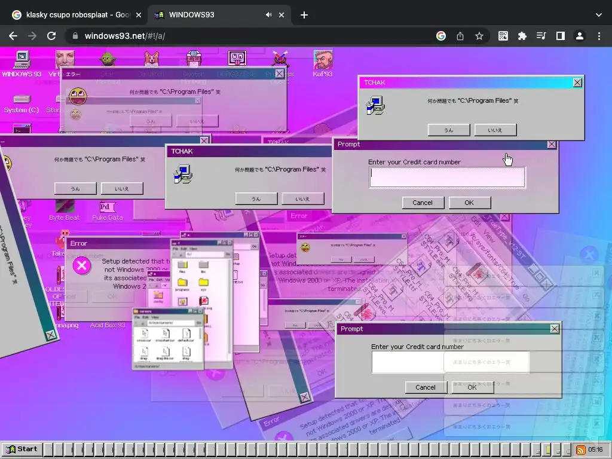
Task: Close the エラー dialog
Action: coord(280,74)
